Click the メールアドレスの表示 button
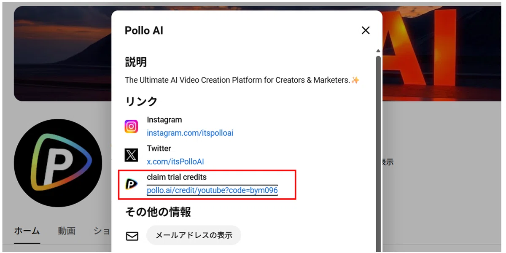 (194, 235)
